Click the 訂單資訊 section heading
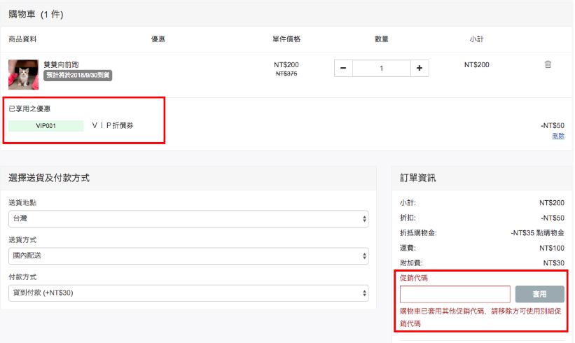The image size is (575, 343). pyautogui.click(x=417, y=178)
